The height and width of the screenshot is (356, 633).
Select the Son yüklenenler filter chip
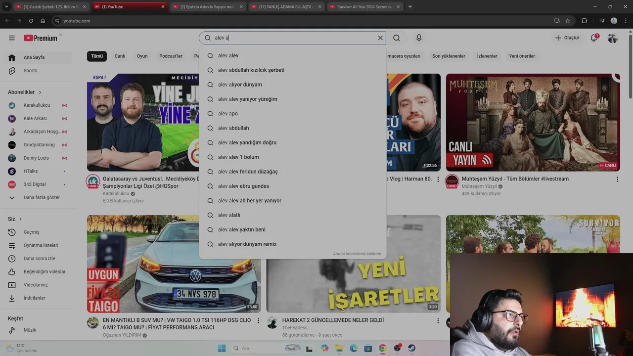pos(449,56)
